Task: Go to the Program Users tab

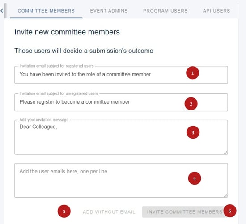Action: [x=165, y=11]
